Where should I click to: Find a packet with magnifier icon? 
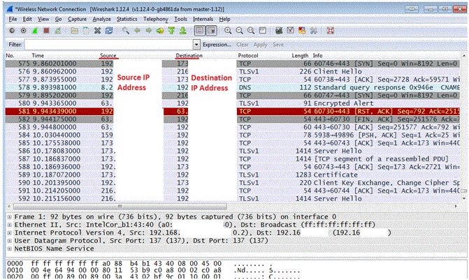tap(126, 31)
